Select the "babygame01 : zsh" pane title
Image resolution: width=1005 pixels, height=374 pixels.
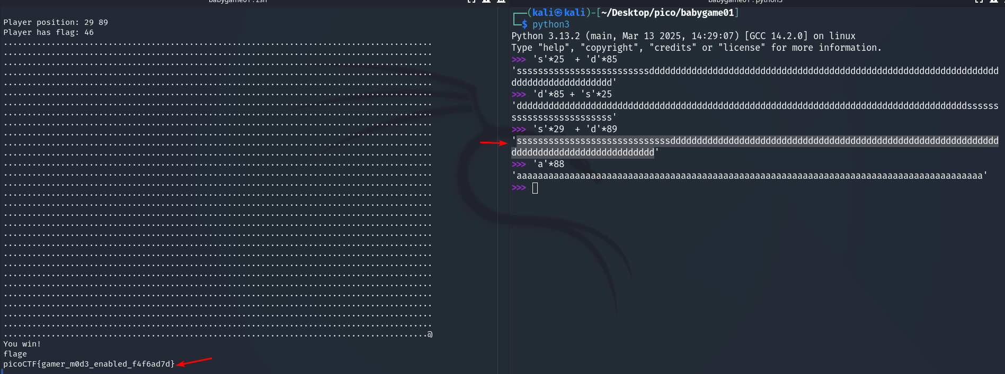pos(237,2)
